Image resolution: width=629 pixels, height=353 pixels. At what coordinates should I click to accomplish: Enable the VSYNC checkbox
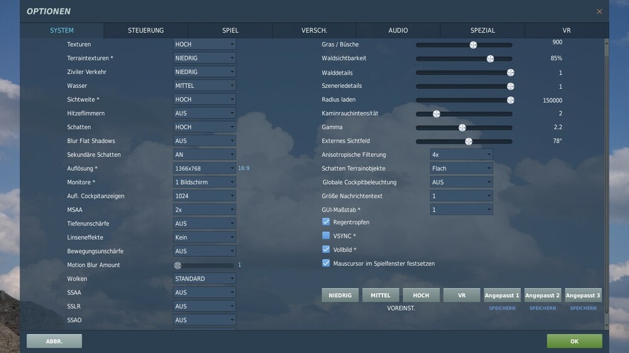[x=326, y=236]
